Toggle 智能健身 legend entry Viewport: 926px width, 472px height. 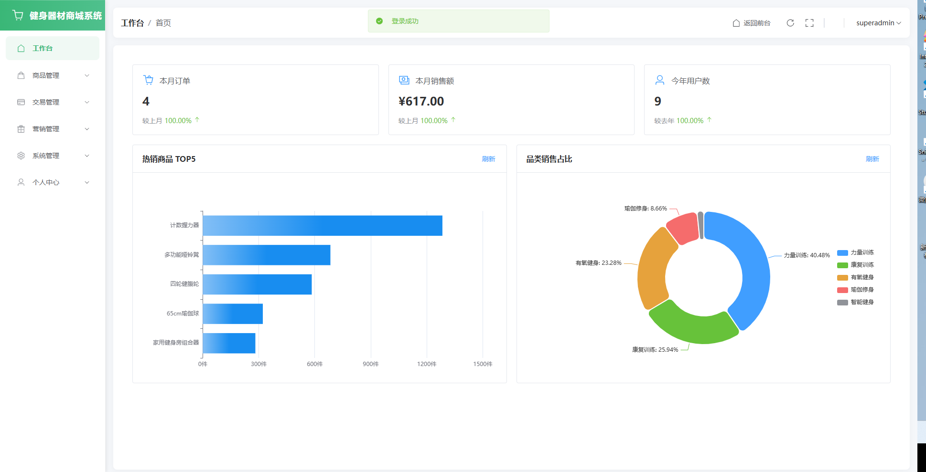click(855, 302)
